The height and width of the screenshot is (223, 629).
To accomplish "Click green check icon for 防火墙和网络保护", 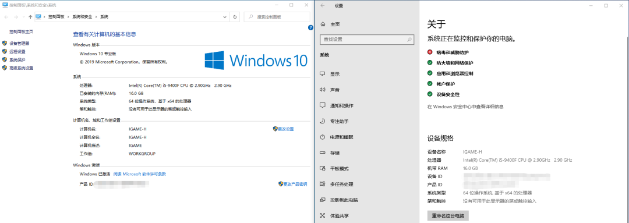I will tap(430, 62).
